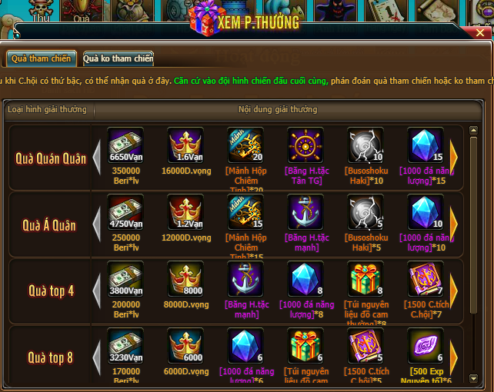Screen dimensions: 494x392
Task: Select the purple 500 Exp stone icon
Action: click(426, 346)
